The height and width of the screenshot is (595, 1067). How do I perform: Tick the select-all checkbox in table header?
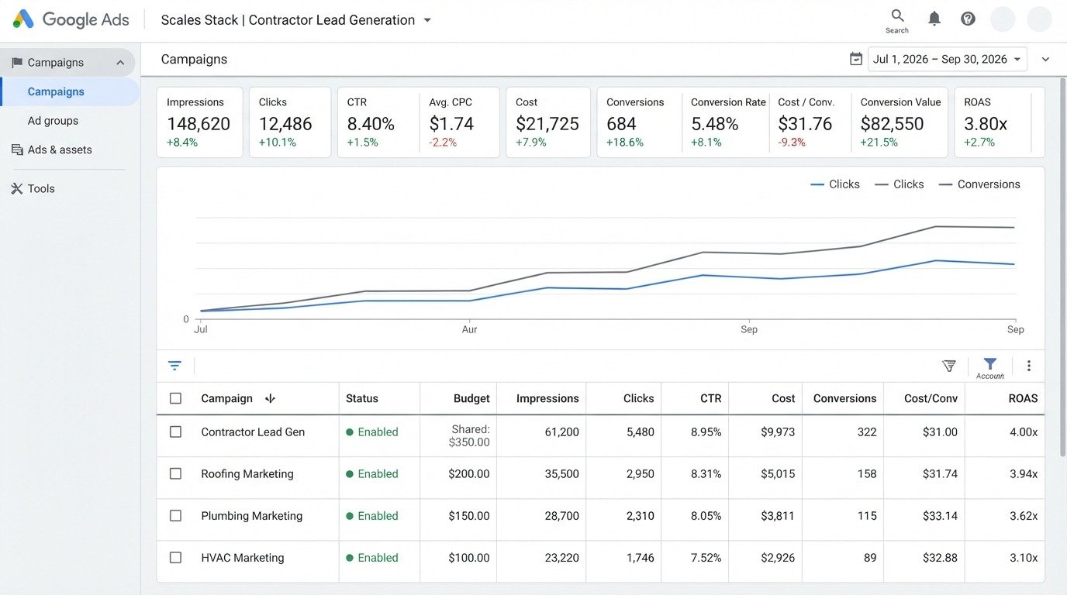(x=175, y=398)
